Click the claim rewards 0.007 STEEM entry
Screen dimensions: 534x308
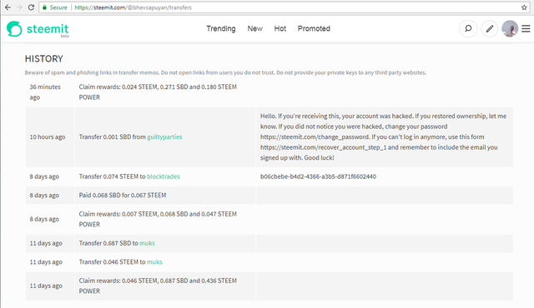[158, 219]
